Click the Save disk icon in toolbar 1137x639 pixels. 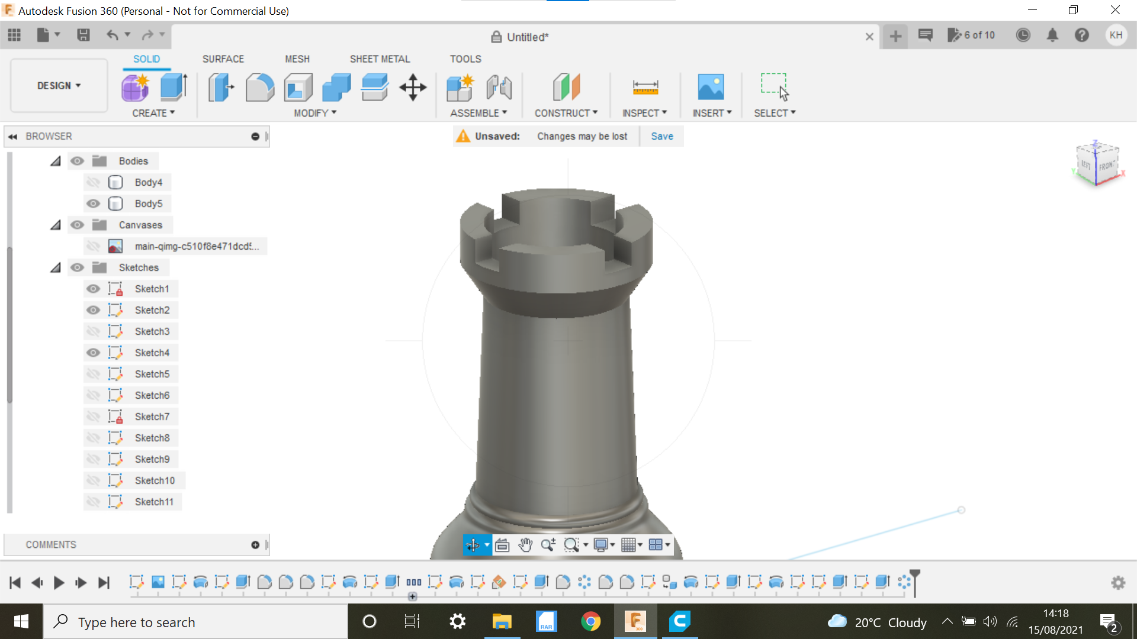(83, 35)
